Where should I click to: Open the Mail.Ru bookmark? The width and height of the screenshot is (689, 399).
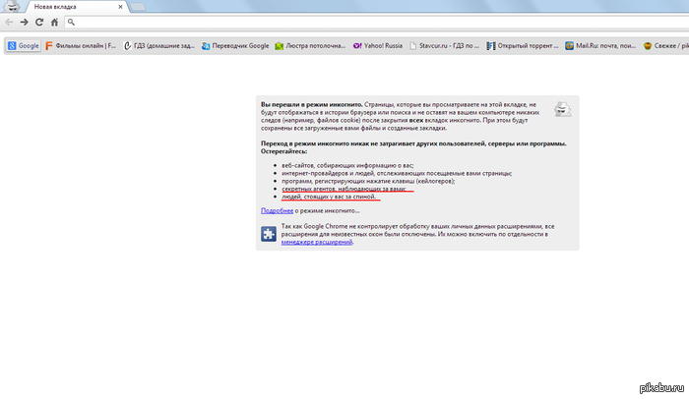coord(597,45)
